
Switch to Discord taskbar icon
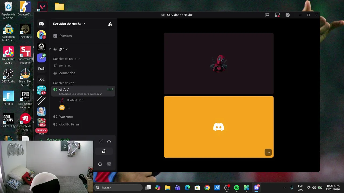(256, 187)
